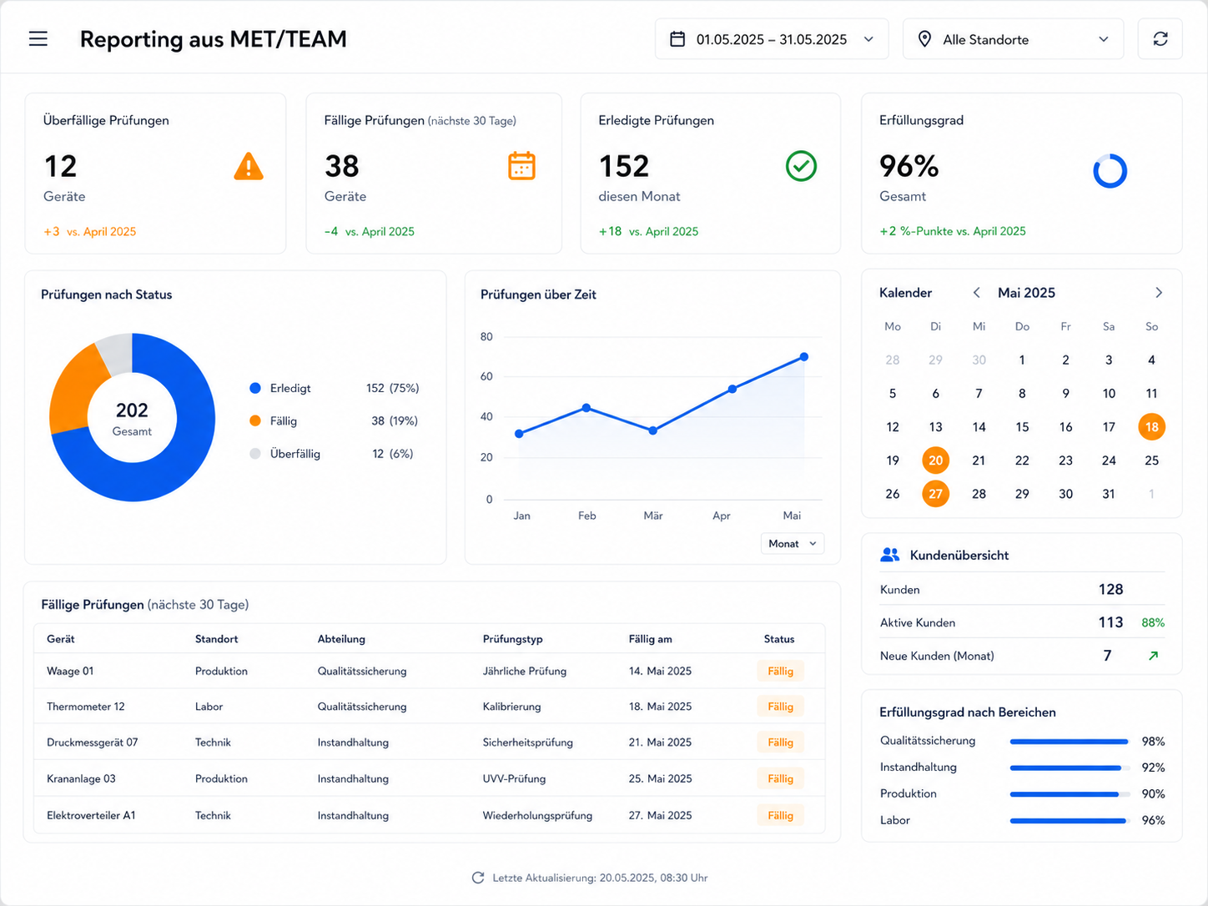Image resolution: width=1208 pixels, height=906 pixels.
Task: Click the 202 Gesamt donut center
Action: 132,417
